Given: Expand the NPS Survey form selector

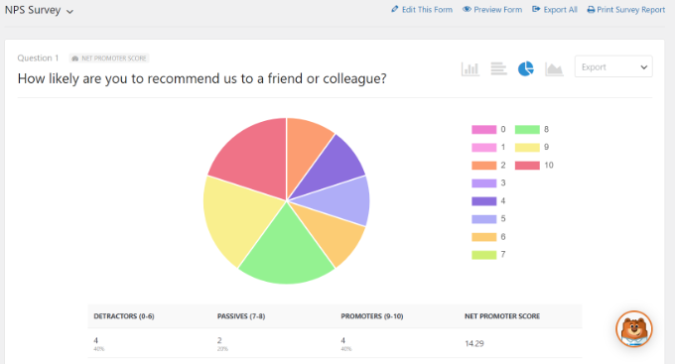Looking at the screenshot, I should point(39,10).
